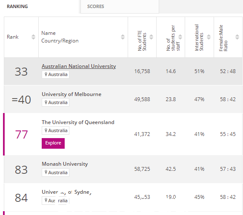
Task: Sort by International Students arrows
Action: coord(209,37)
